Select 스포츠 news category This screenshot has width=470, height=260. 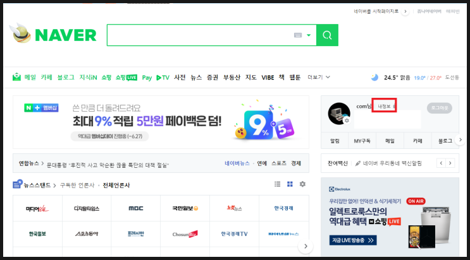(x=279, y=163)
